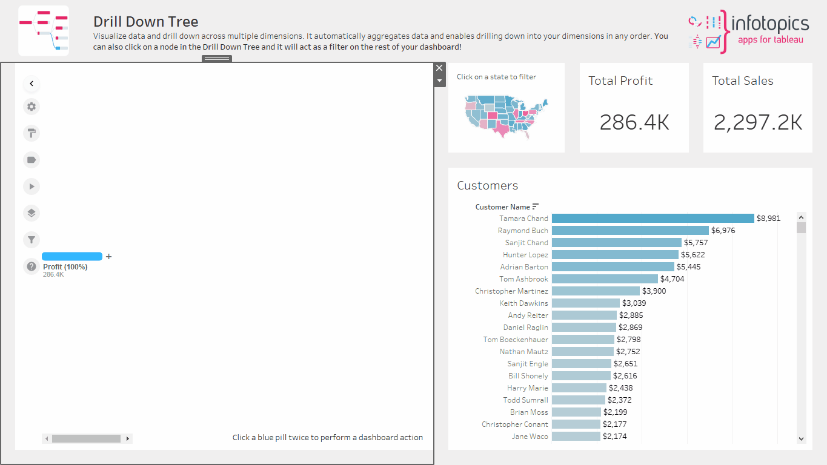Open the layers icon in the sidebar
This screenshot has width=827, height=465.
pyautogui.click(x=32, y=213)
